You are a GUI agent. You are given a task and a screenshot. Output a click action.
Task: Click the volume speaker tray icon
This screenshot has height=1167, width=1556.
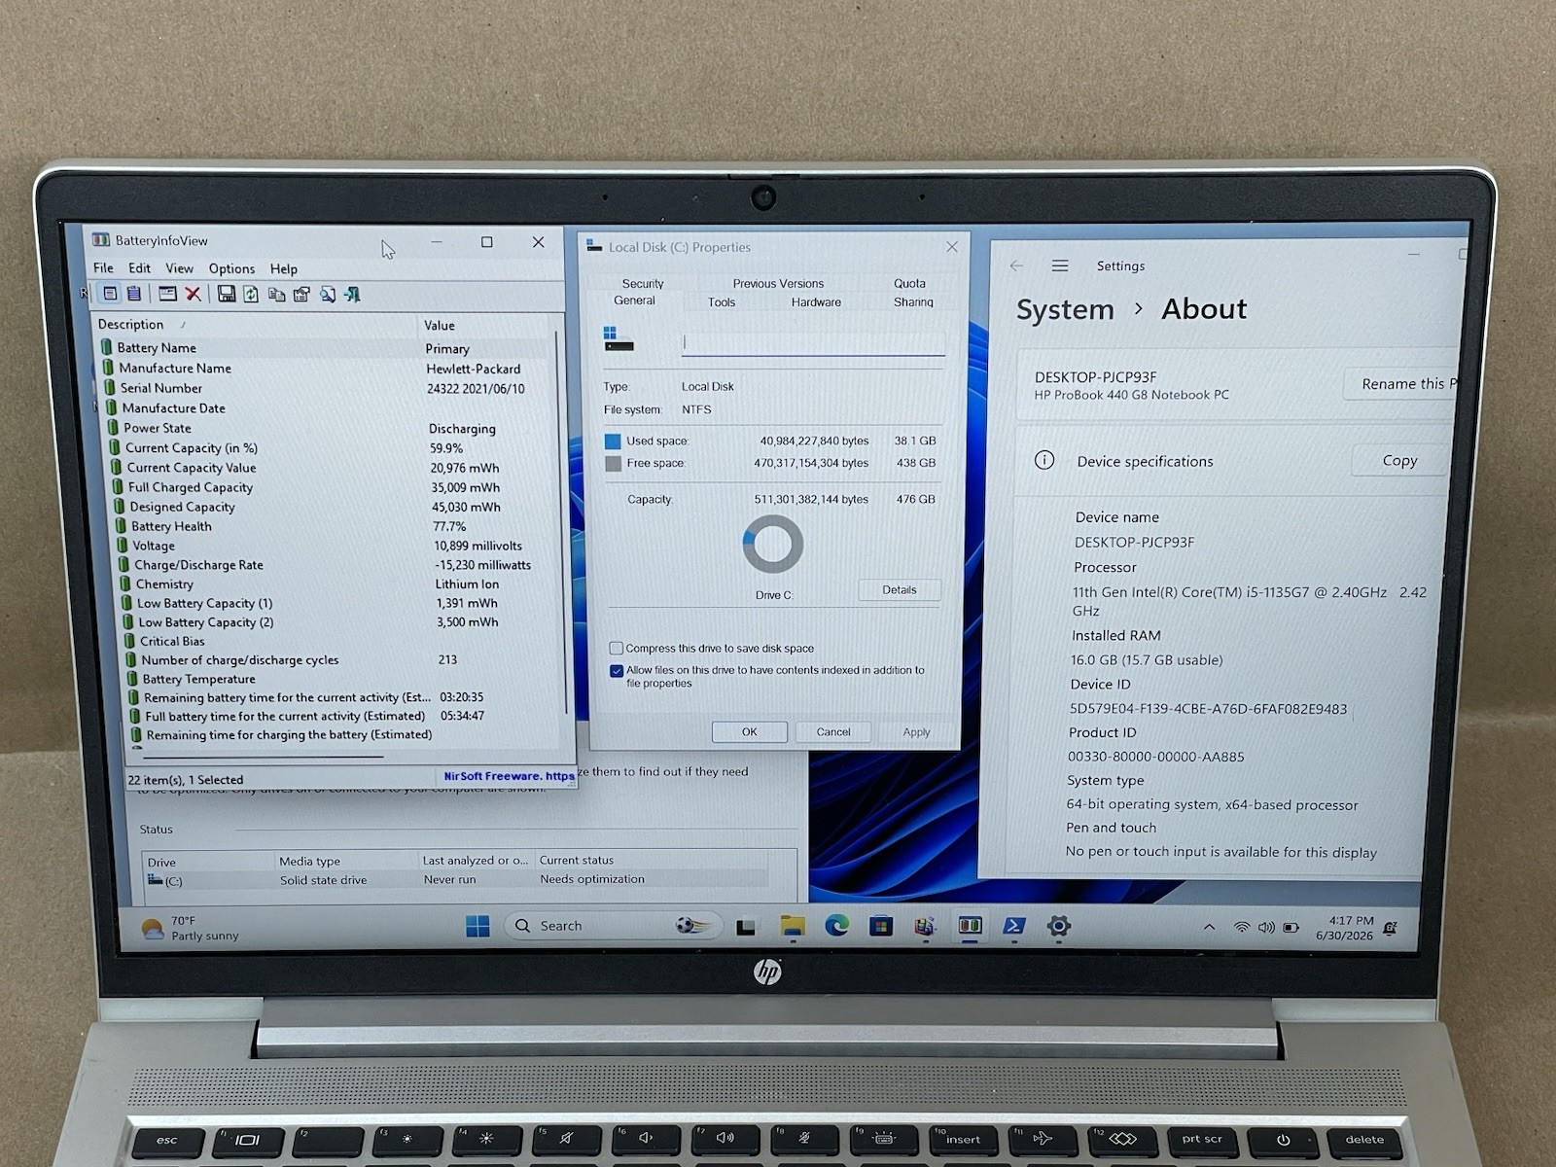(x=1266, y=928)
